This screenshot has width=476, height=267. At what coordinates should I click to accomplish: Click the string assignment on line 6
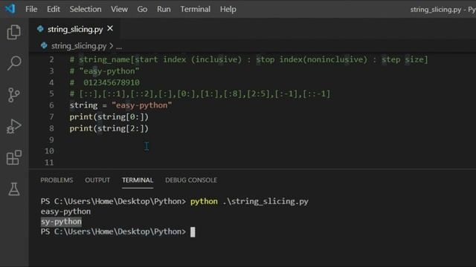click(x=120, y=105)
